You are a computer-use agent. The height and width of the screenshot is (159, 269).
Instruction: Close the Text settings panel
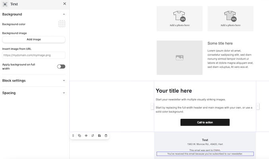coord(65,4)
